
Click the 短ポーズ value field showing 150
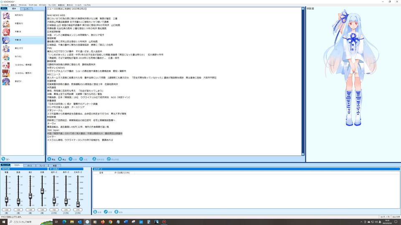[x=54, y=210]
